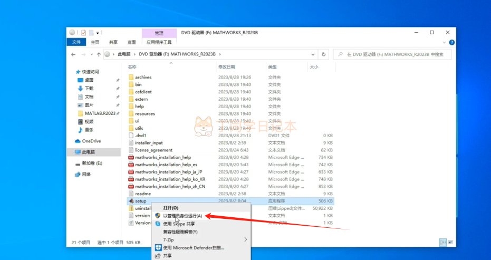Switch to details view button
This screenshot has width=491, height=260.
coord(443,242)
